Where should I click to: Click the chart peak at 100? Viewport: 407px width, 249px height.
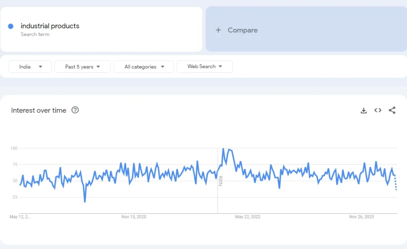(223, 149)
